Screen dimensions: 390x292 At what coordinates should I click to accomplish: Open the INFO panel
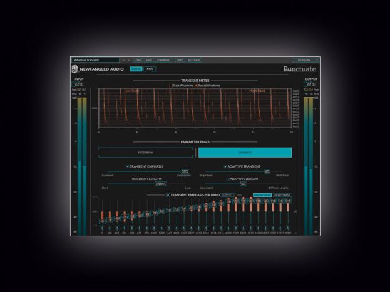[180, 60]
